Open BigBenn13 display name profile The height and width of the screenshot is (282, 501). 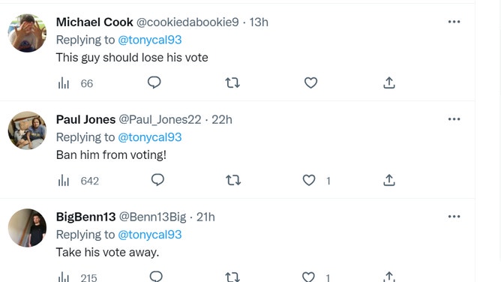tap(85, 217)
